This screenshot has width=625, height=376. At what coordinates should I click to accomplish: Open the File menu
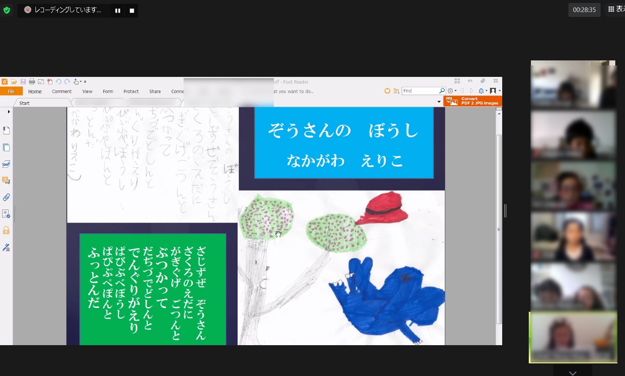tap(11, 91)
